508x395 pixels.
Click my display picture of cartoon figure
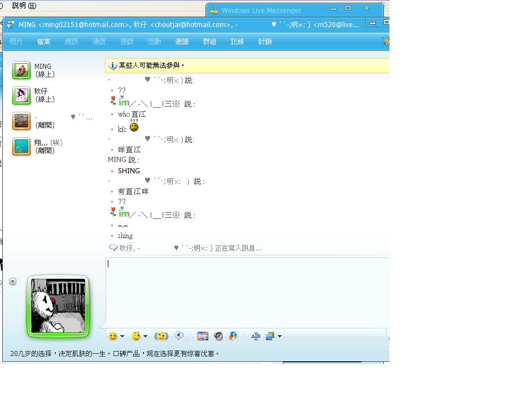pos(58,306)
